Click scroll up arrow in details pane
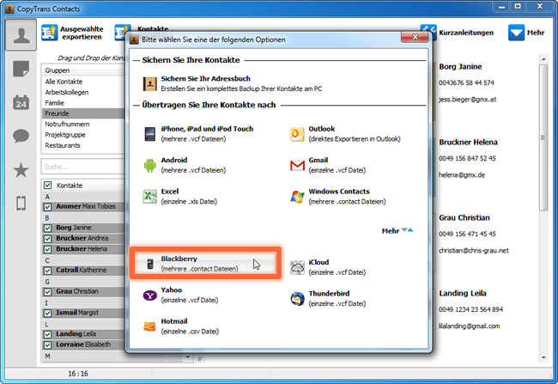Viewport: 558px width, 384px height. tap(543, 58)
